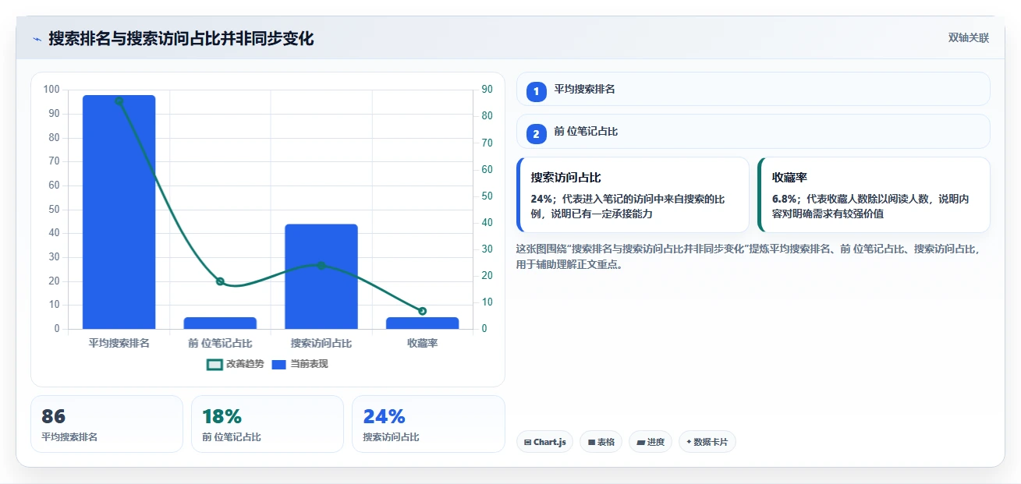This screenshot has height=484, width=1021.
Task: Click the 进度 tag chip
Action: pos(651,442)
